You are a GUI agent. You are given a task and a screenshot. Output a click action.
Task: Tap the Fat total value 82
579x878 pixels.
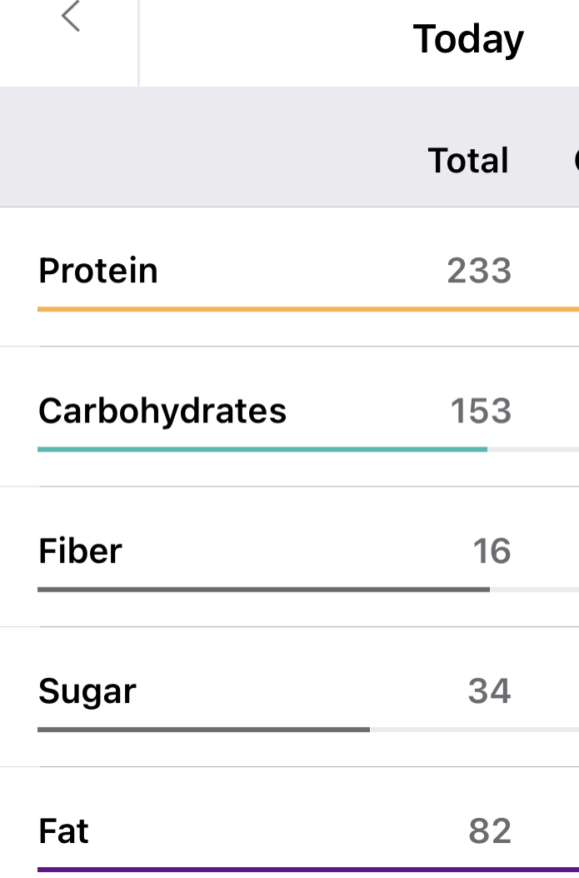pos(489,831)
